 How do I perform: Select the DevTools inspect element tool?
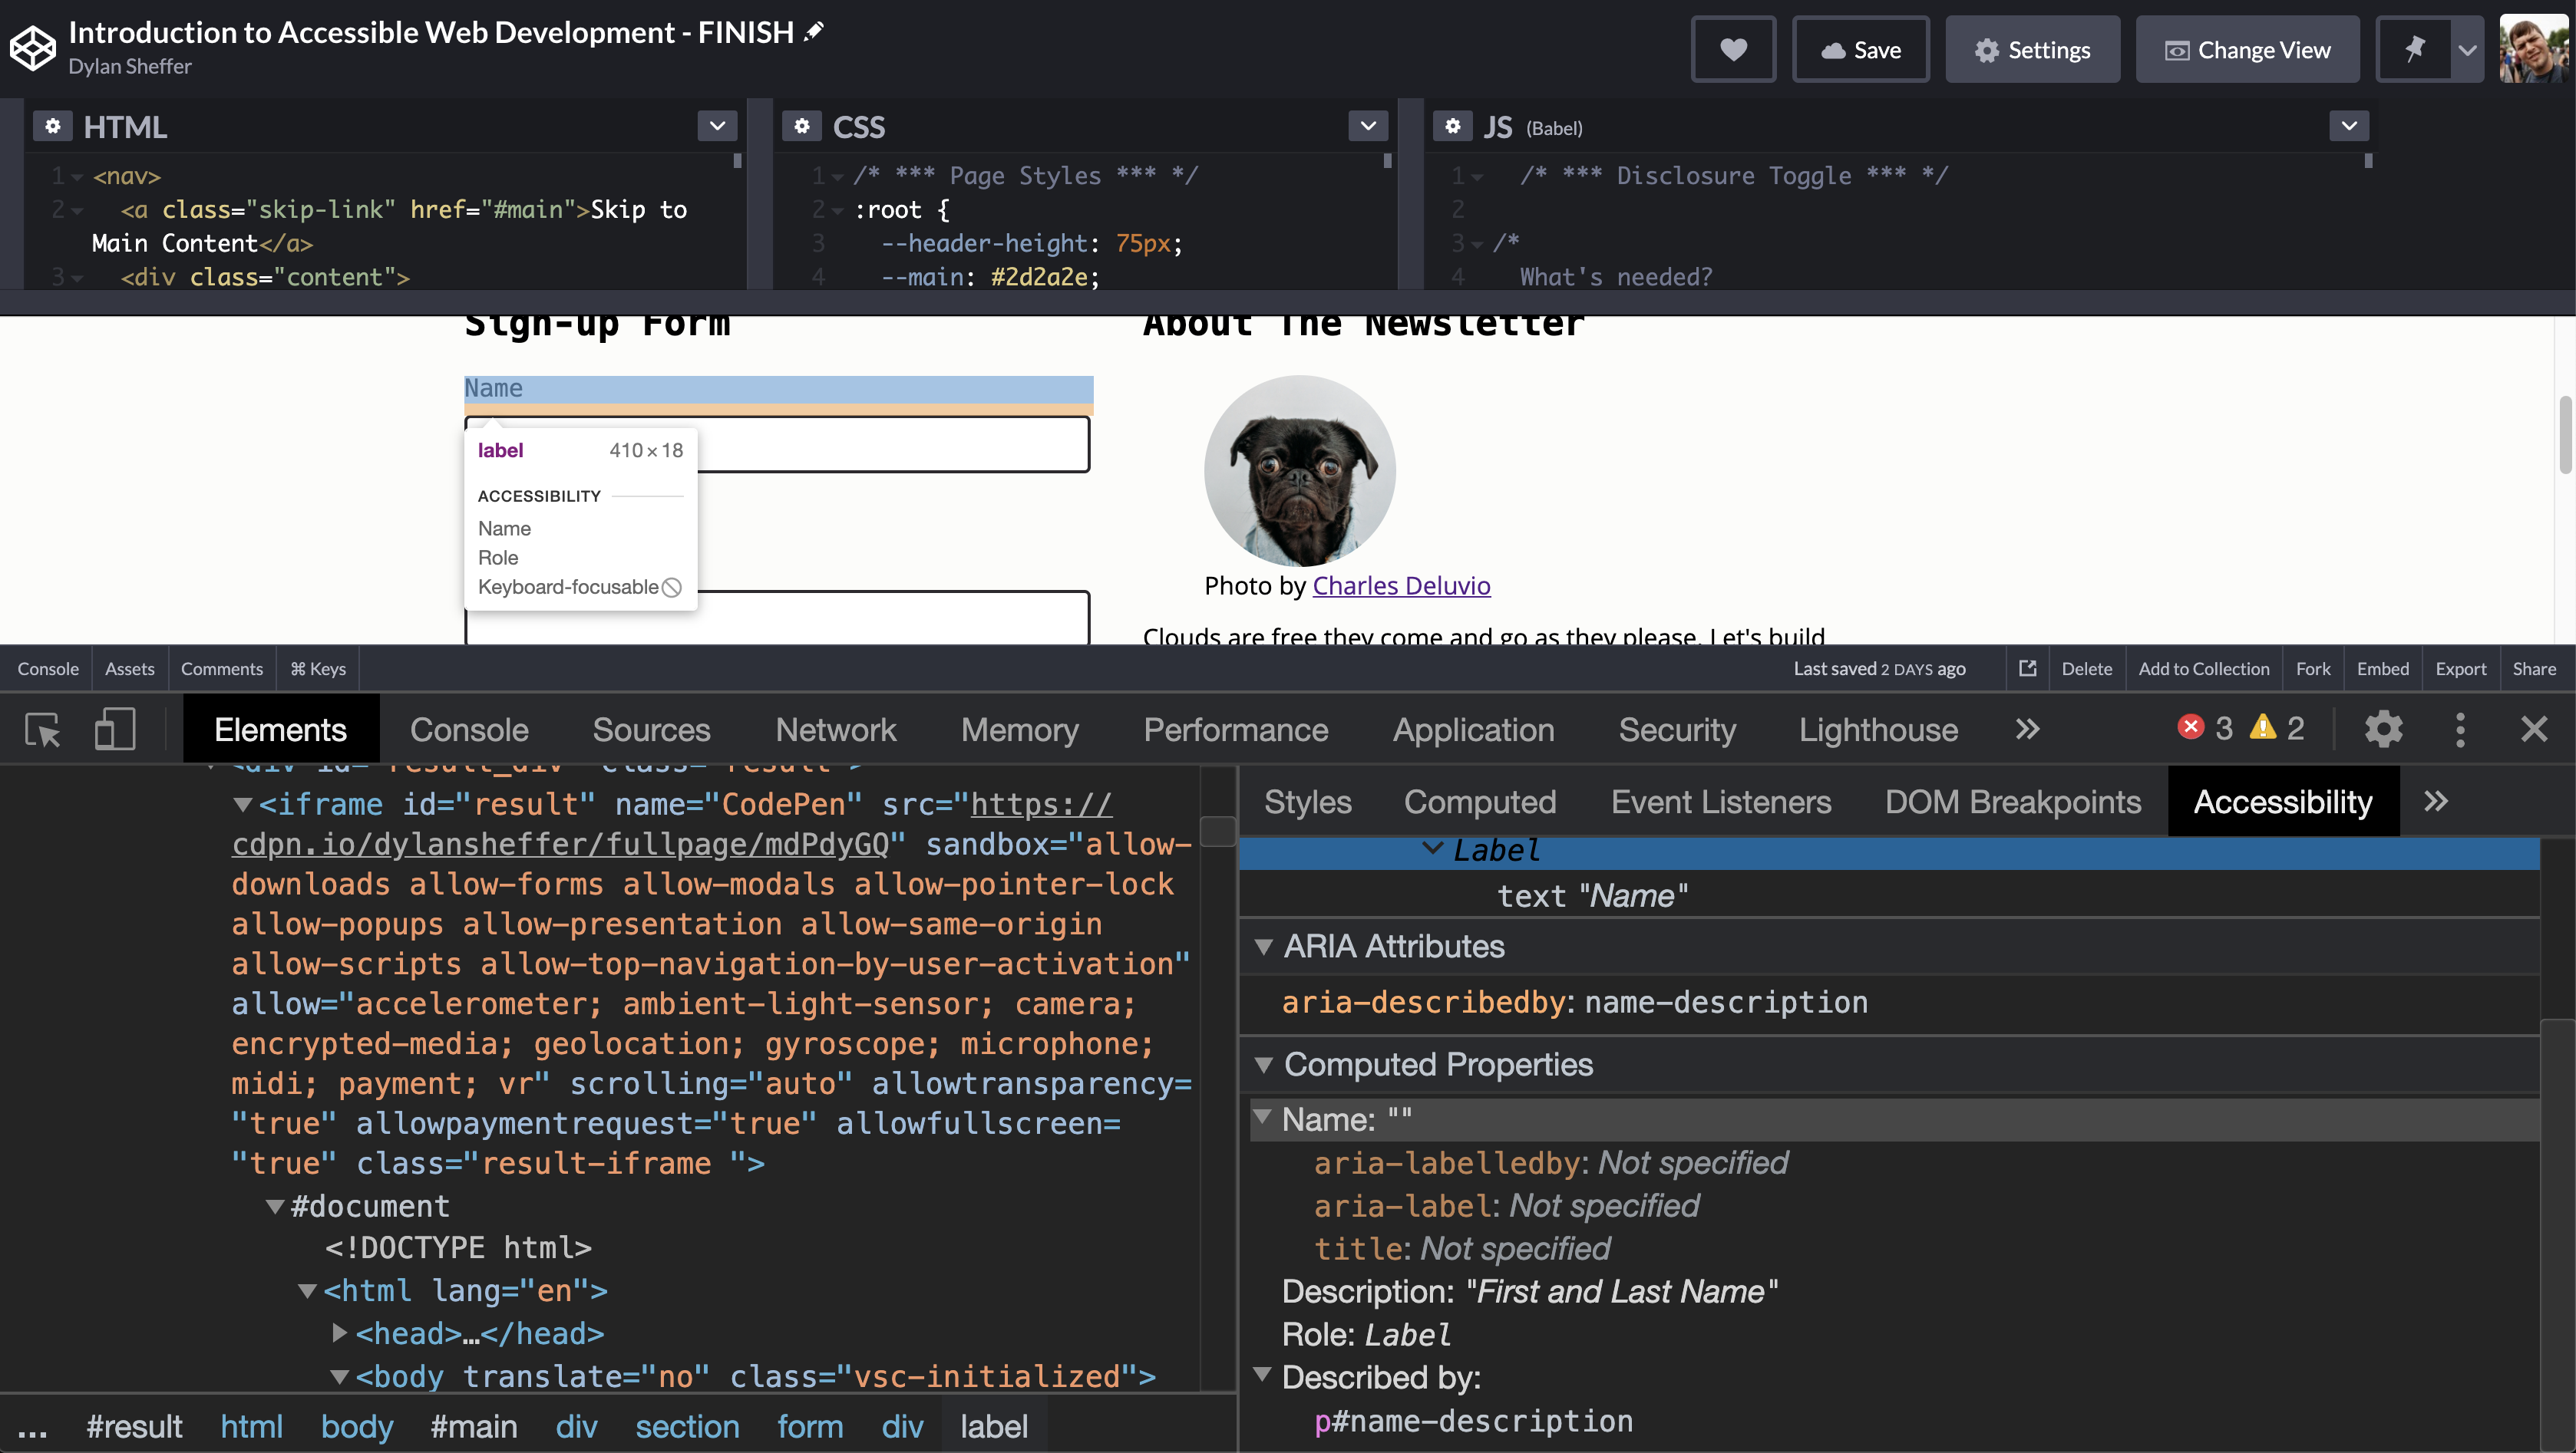[43, 730]
